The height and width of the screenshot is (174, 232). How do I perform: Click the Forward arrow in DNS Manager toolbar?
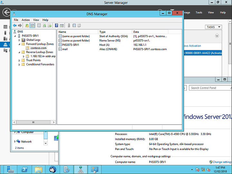(x=20, y=25)
